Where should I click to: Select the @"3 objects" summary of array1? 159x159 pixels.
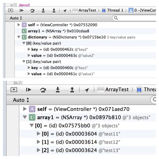136,117
